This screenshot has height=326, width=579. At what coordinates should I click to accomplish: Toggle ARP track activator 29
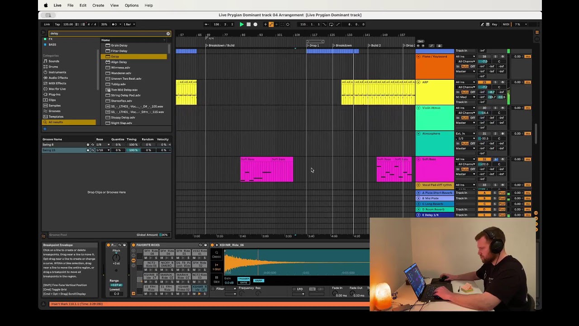click(x=484, y=82)
